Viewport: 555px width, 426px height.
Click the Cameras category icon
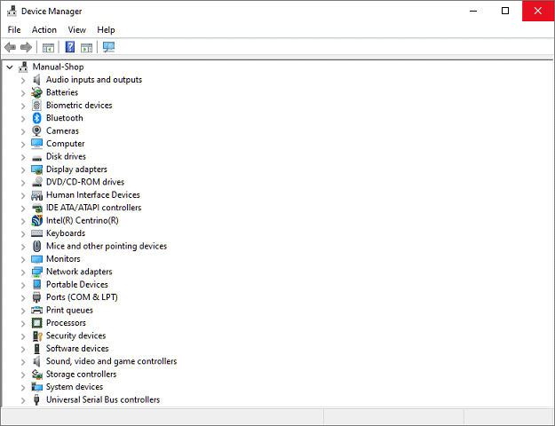pos(37,130)
